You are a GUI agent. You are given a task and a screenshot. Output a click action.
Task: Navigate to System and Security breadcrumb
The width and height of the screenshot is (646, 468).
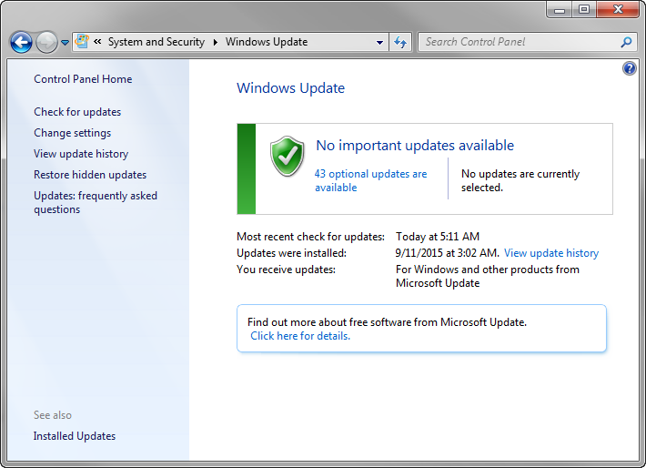[x=156, y=42]
